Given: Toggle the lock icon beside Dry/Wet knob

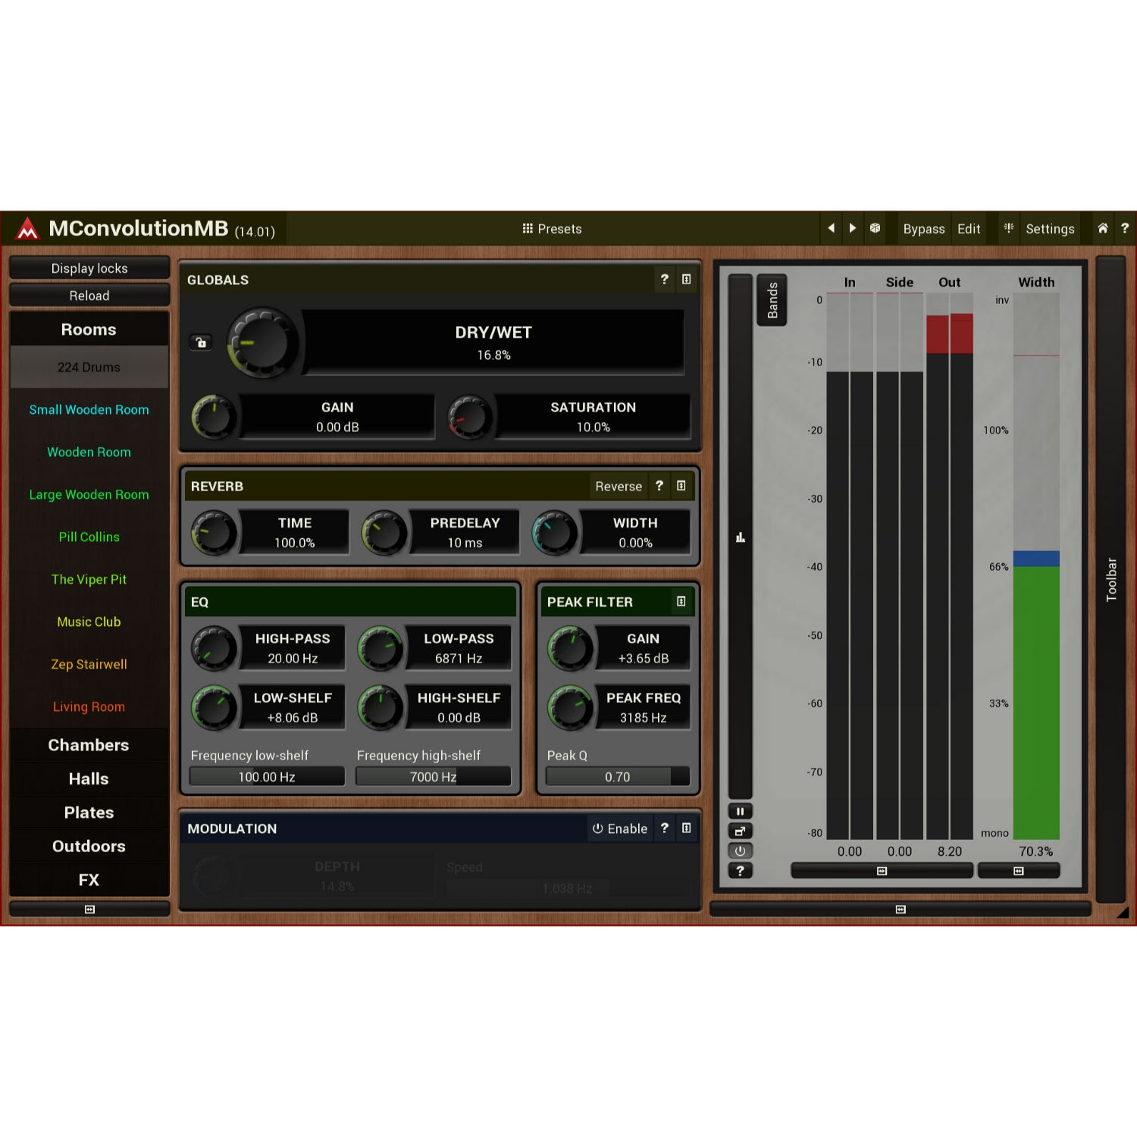Looking at the screenshot, I should [201, 343].
